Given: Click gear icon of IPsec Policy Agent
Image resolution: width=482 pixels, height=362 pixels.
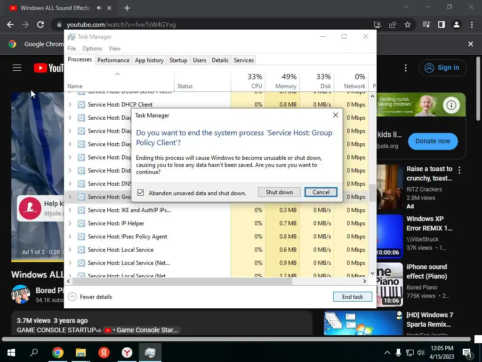Looking at the screenshot, I should point(81,237).
